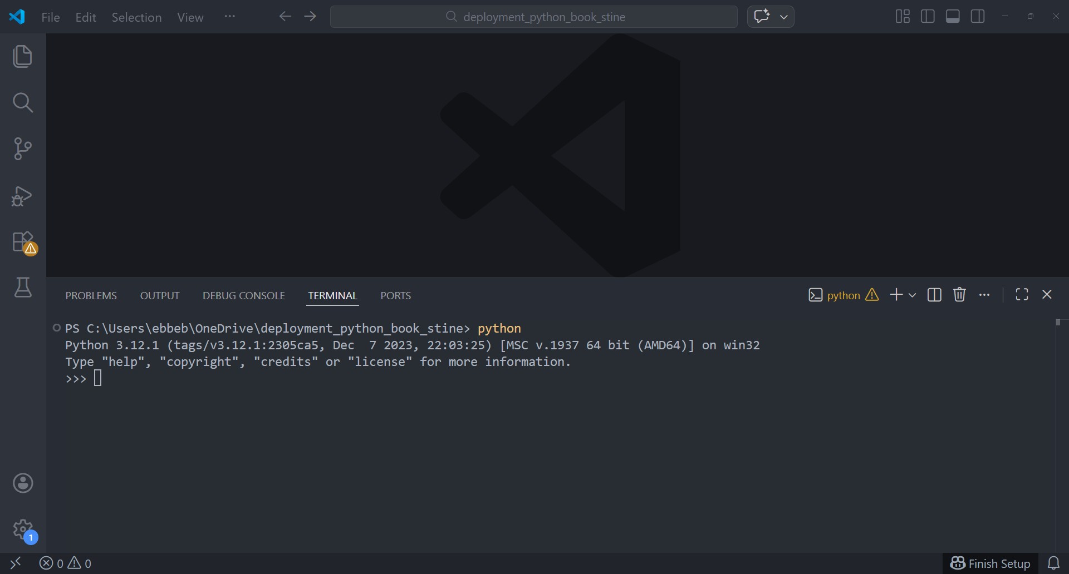1069x574 pixels.
Task: Open the Explorer view in the activity bar
Action: click(x=22, y=57)
